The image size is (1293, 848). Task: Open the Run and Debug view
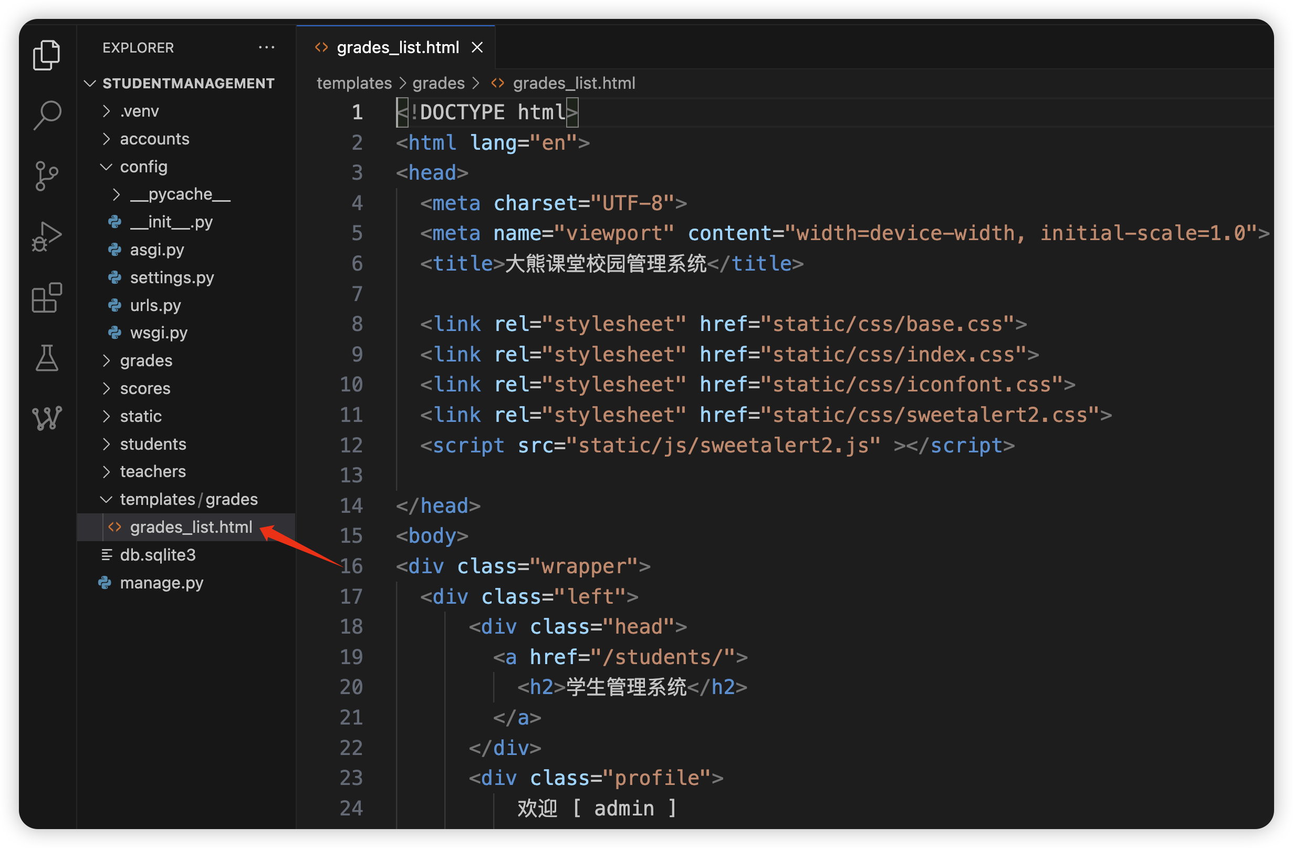(x=47, y=237)
